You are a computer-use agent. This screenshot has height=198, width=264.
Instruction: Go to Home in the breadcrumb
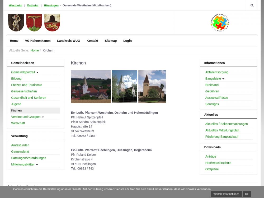click(35, 50)
